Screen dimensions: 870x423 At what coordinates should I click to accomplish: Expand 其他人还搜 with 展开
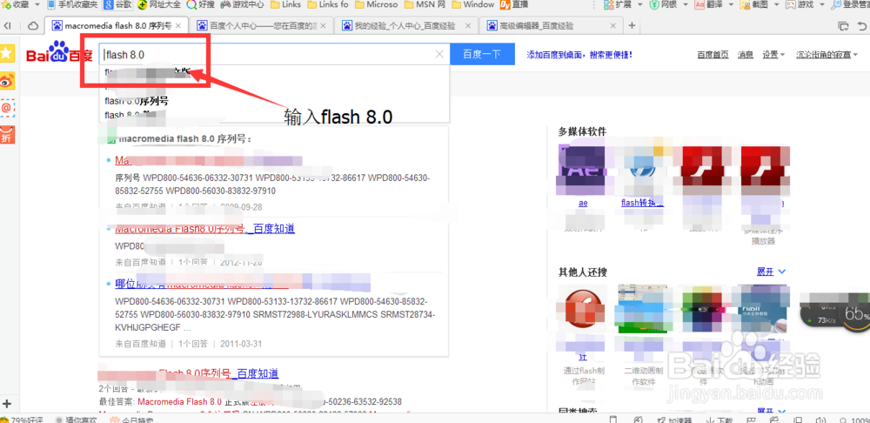click(x=771, y=272)
